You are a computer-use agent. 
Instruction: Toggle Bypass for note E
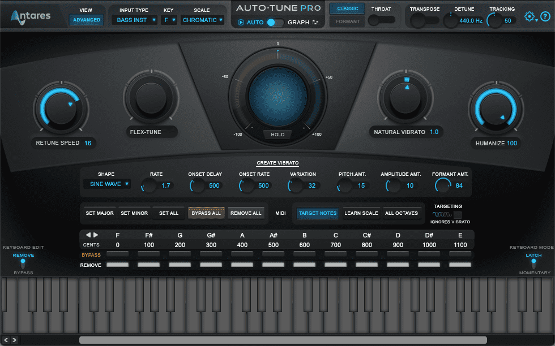(460, 254)
